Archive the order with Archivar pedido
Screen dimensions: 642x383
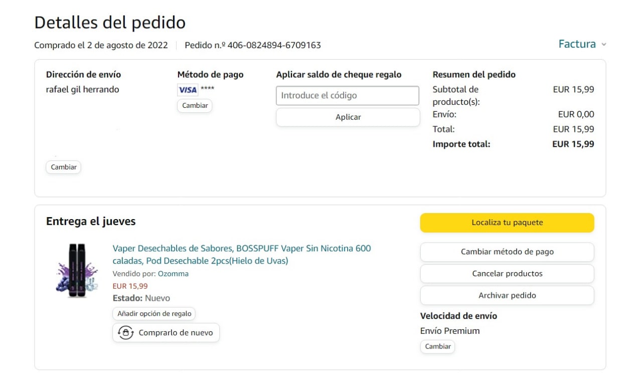pos(507,295)
